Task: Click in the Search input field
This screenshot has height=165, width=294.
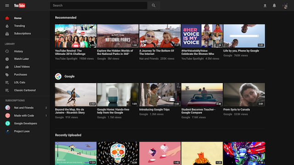Action: pyautogui.click(x=99, y=5)
